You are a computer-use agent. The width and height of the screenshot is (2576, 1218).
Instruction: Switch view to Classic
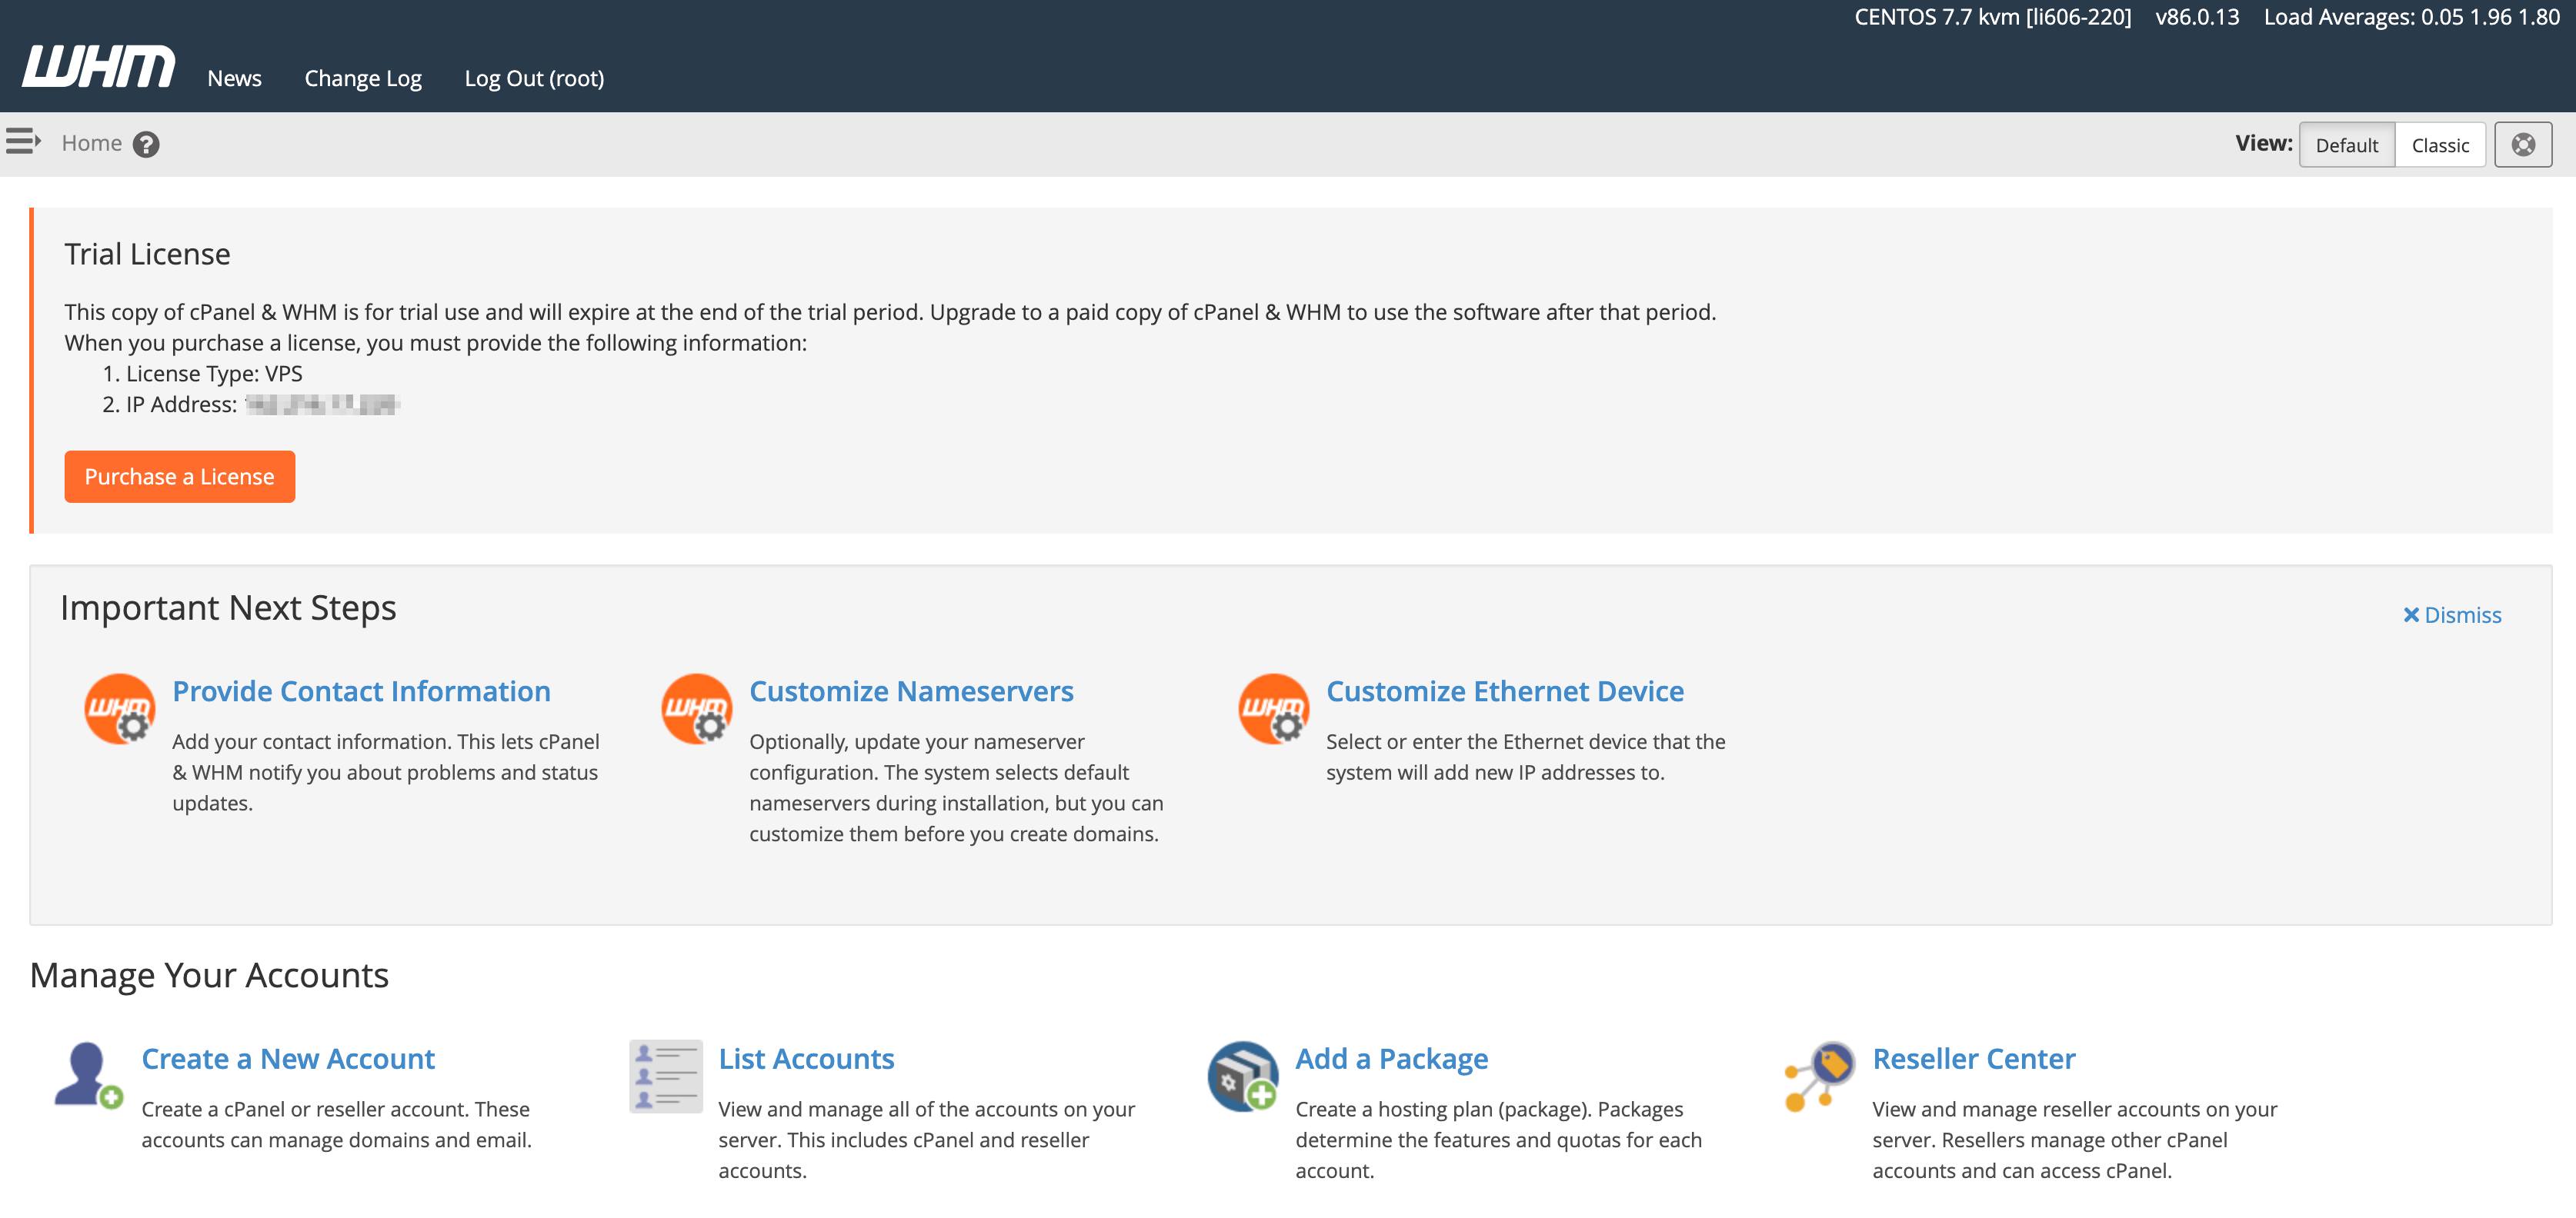[x=2441, y=144]
